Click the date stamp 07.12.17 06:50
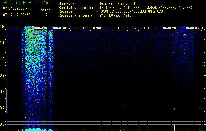This screenshot has height=131, width=206. 17,15
